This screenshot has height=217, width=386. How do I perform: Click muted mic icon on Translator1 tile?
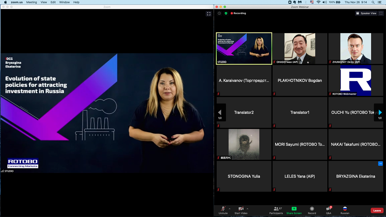coord(275,126)
